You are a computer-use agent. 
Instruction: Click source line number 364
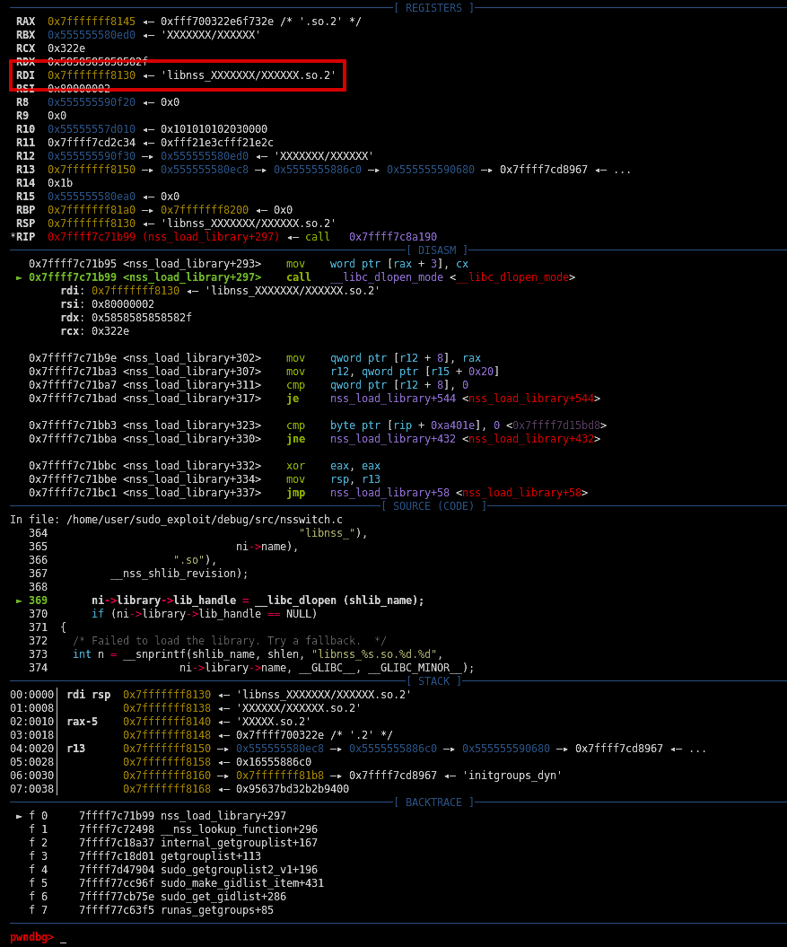pyautogui.click(x=38, y=533)
